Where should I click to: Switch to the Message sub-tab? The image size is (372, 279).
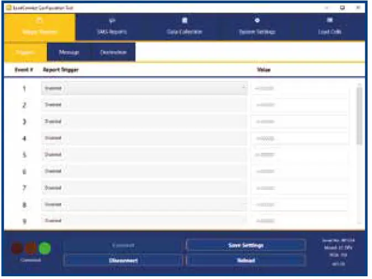pyautogui.click(x=69, y=52)
